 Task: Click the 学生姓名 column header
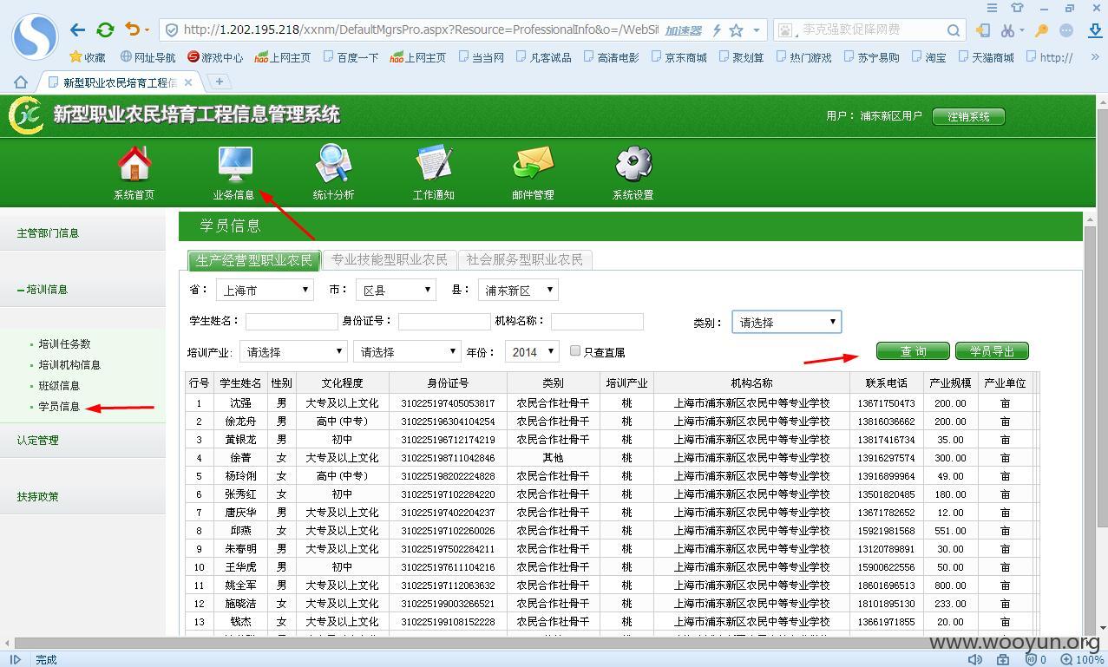pyautogui.click(x=240, y=383)
